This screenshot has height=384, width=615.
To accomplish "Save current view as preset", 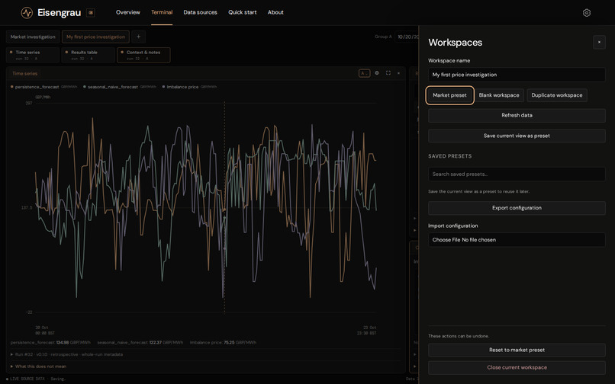I will tap(517, 136).
